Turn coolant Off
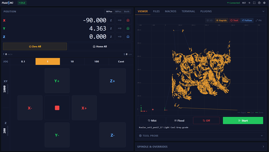This screenshot has width=269, height=152. (206, 120)
